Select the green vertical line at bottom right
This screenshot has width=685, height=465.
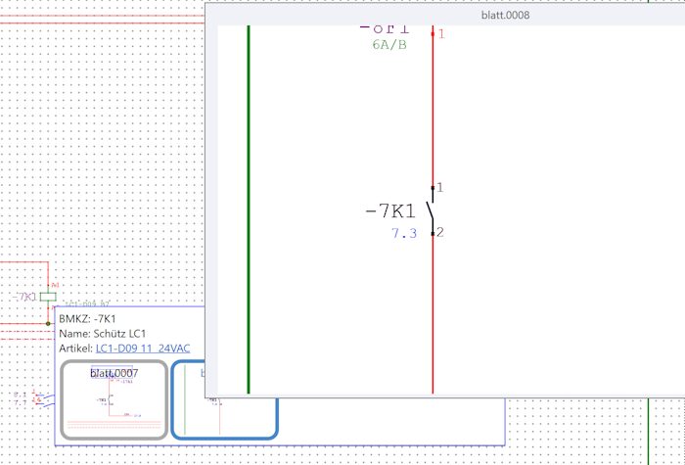pyautogui.click(x=649, y=431)
